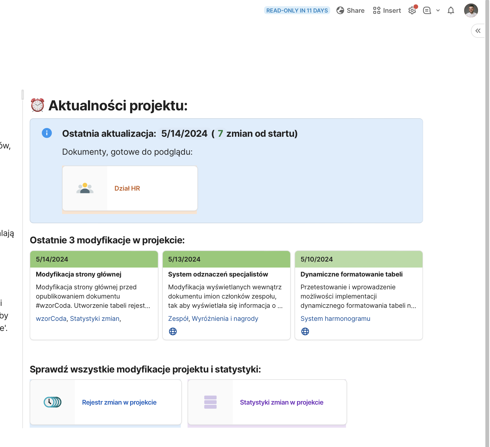Click the Share button
Image resolution: width=490 pixels, height=447 pixels.
point(351,11)
